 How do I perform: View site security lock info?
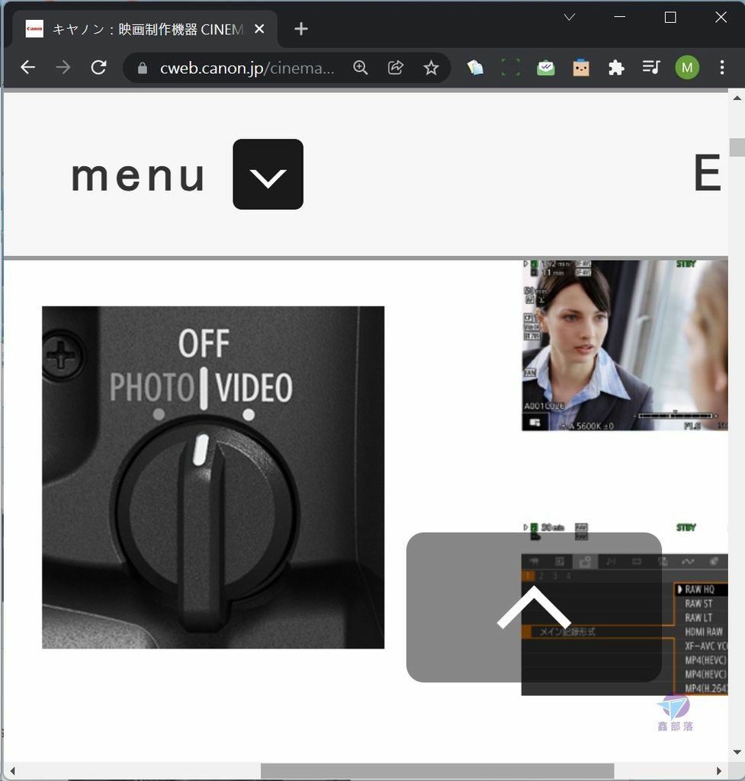[143, 68]
